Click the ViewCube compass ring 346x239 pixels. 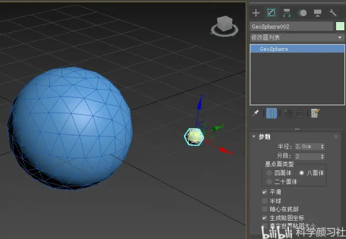coord(224,34)
